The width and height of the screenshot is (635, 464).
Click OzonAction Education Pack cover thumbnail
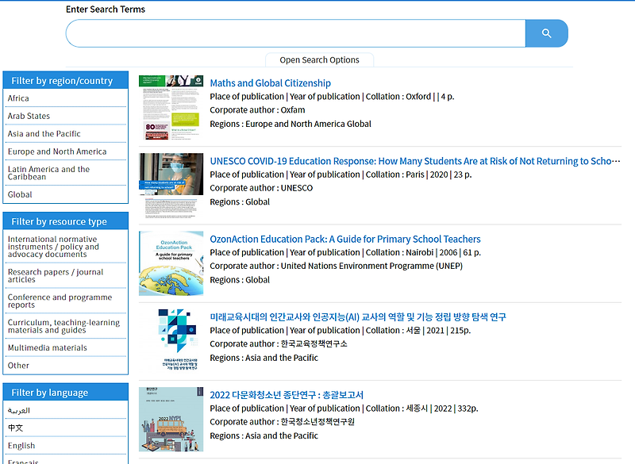click(x=171, y=263)
